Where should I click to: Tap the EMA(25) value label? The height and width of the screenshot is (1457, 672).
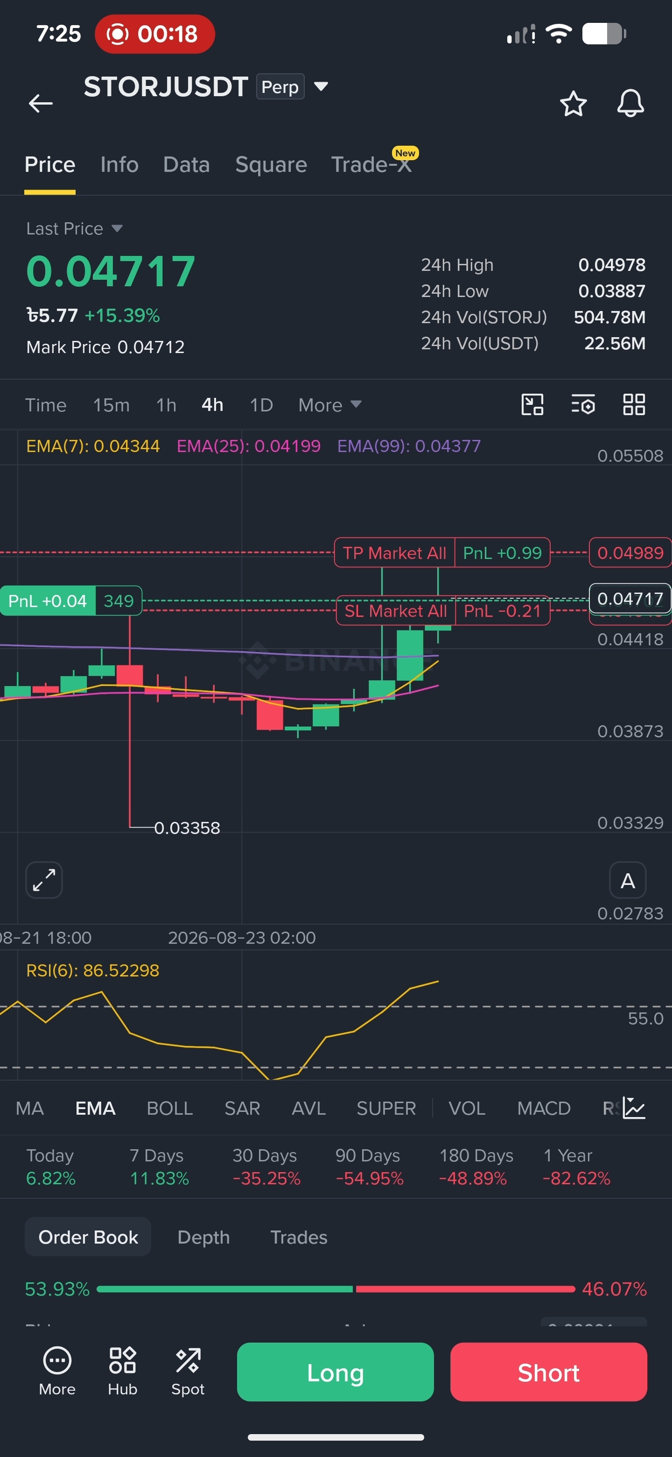click(x=249, y=446)
